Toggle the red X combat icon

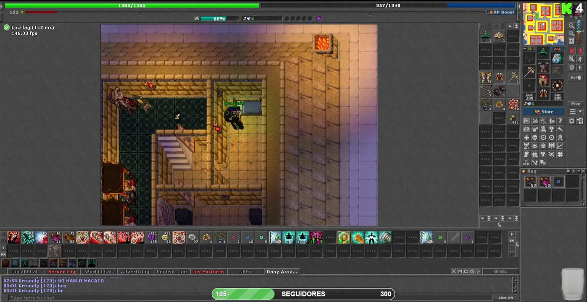pos(572,50)
